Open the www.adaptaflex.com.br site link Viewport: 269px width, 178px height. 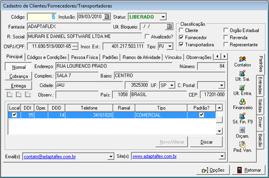tap(154, 156)
